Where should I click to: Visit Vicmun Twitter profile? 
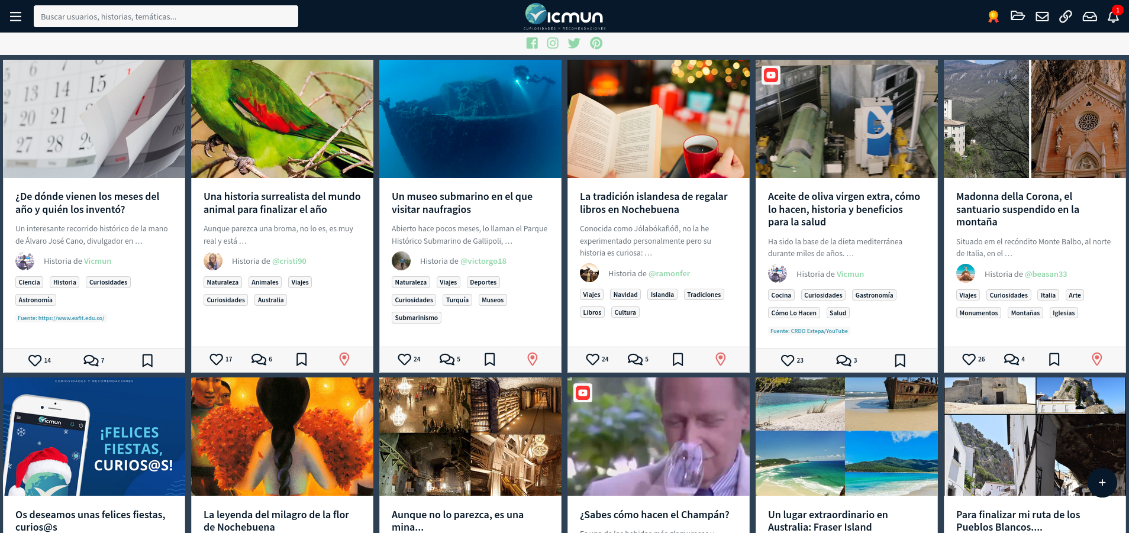click(574, 43)
